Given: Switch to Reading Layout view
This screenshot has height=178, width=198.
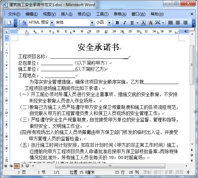Looking at the screenshot, I should point(27,166).
